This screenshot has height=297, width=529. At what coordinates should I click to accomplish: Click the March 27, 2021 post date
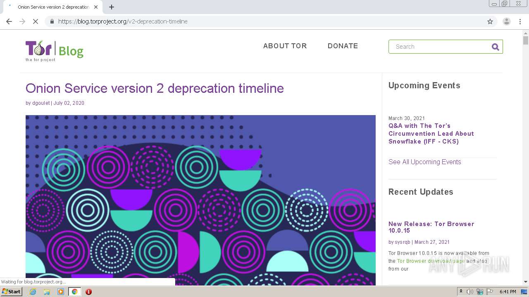click(432, 242)
